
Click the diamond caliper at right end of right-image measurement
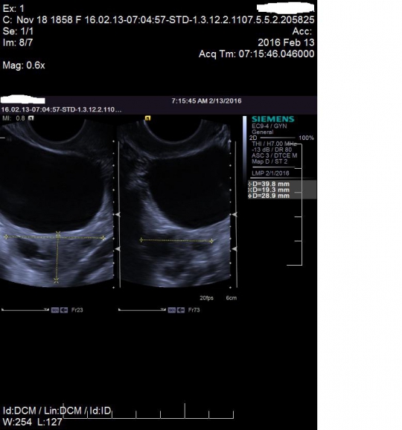tap(211, 241)
